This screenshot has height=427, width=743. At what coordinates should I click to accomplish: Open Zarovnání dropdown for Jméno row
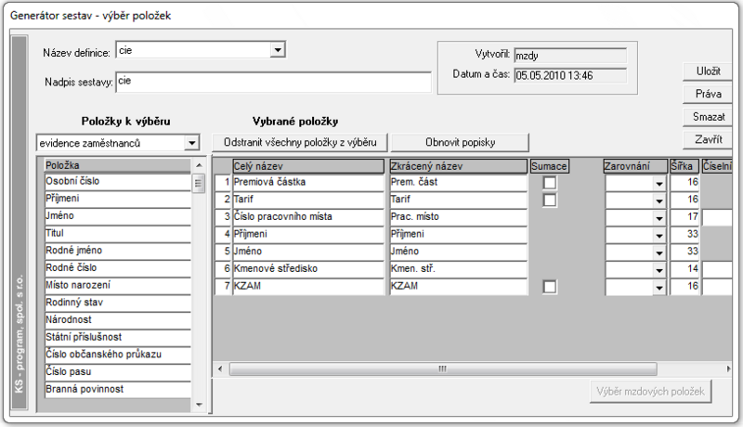click(x=659, y=252)
